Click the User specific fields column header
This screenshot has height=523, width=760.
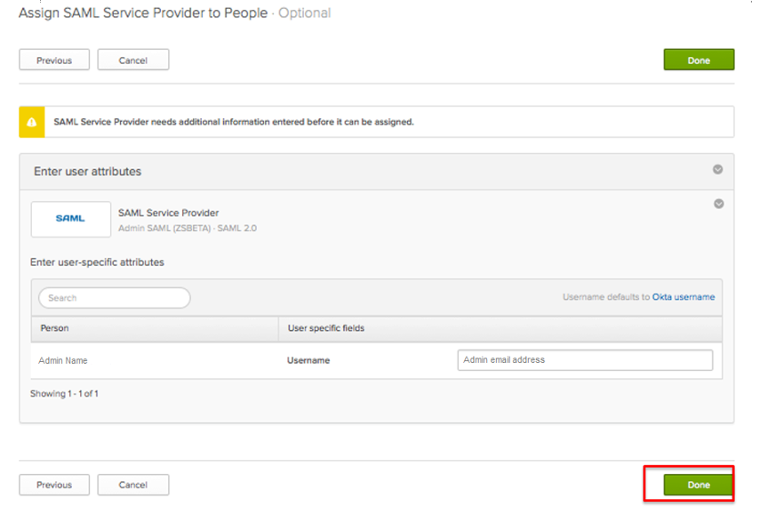point(326,328)
